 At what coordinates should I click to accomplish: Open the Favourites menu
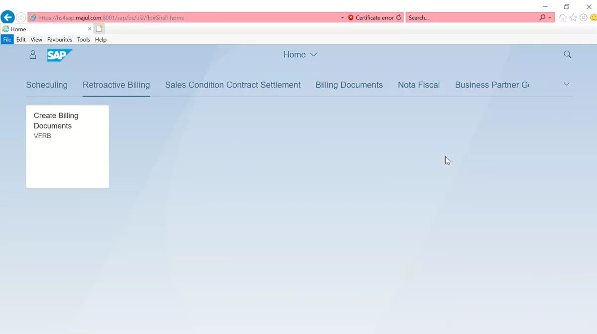tap(60, 40)
